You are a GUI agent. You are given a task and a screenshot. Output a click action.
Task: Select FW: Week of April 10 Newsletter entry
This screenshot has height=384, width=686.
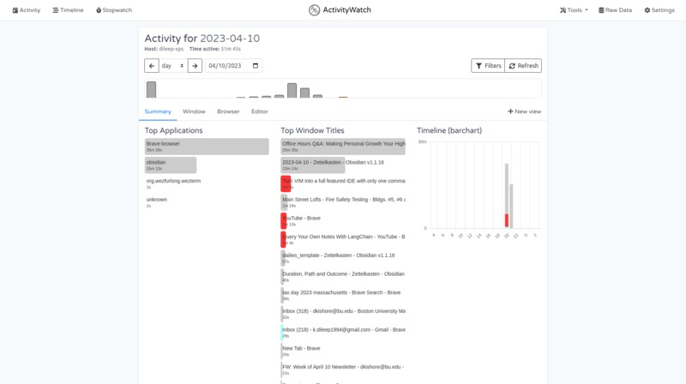pos(343,369)
